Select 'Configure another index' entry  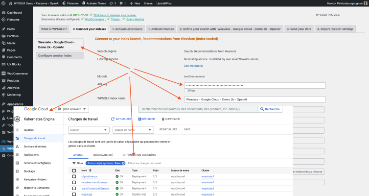[x=60, y=55]
